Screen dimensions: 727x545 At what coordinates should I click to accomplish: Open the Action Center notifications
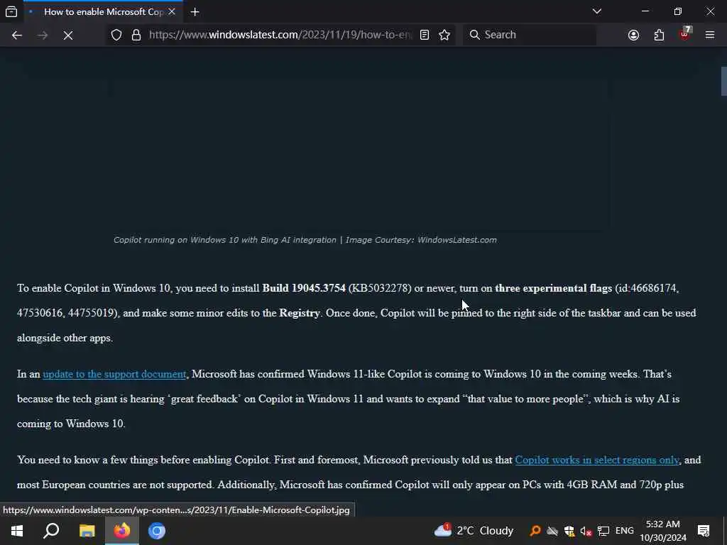704,531
